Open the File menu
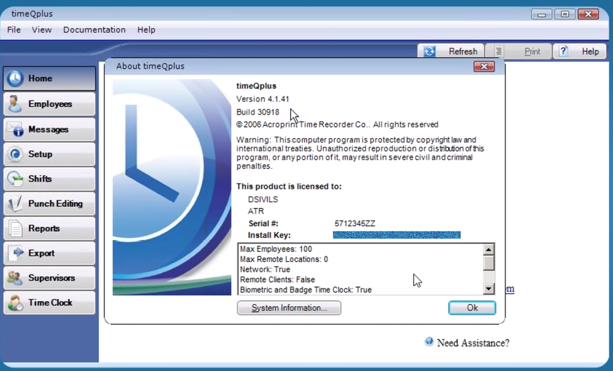This screenshot has width=613, height=371. pos(13,29)
